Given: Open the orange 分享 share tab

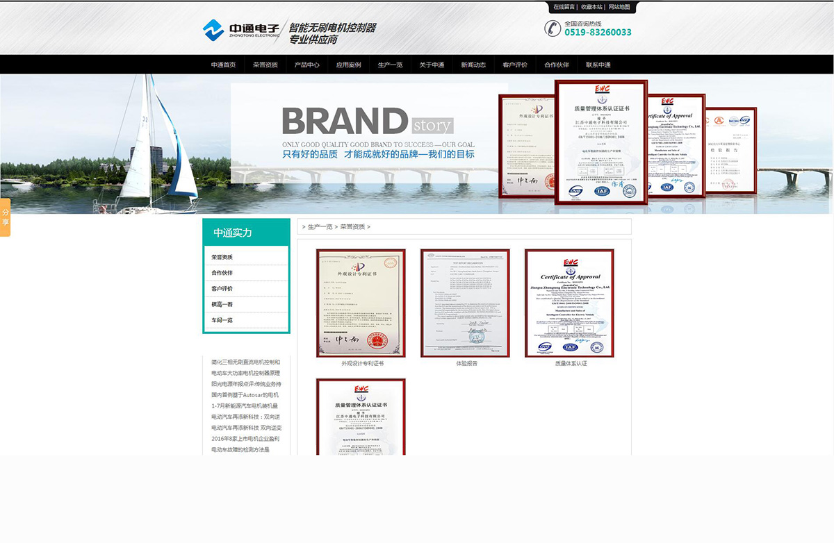Looking at the screenshot, I should (5, 217).
